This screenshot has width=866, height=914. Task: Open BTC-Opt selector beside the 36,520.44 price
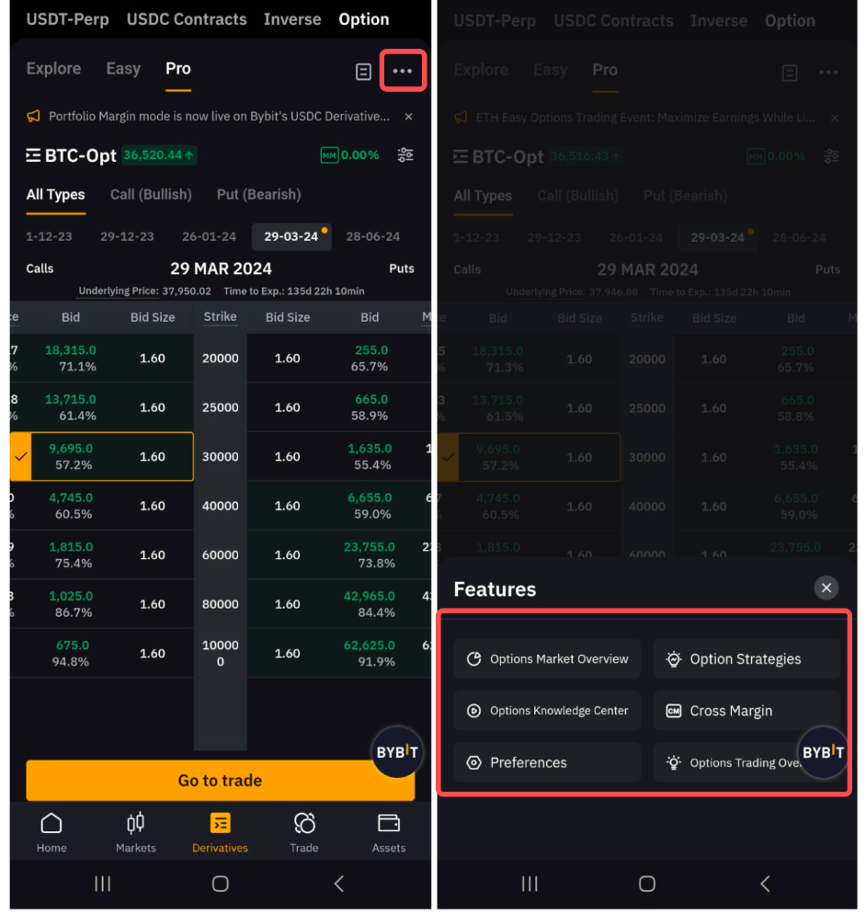72,155
